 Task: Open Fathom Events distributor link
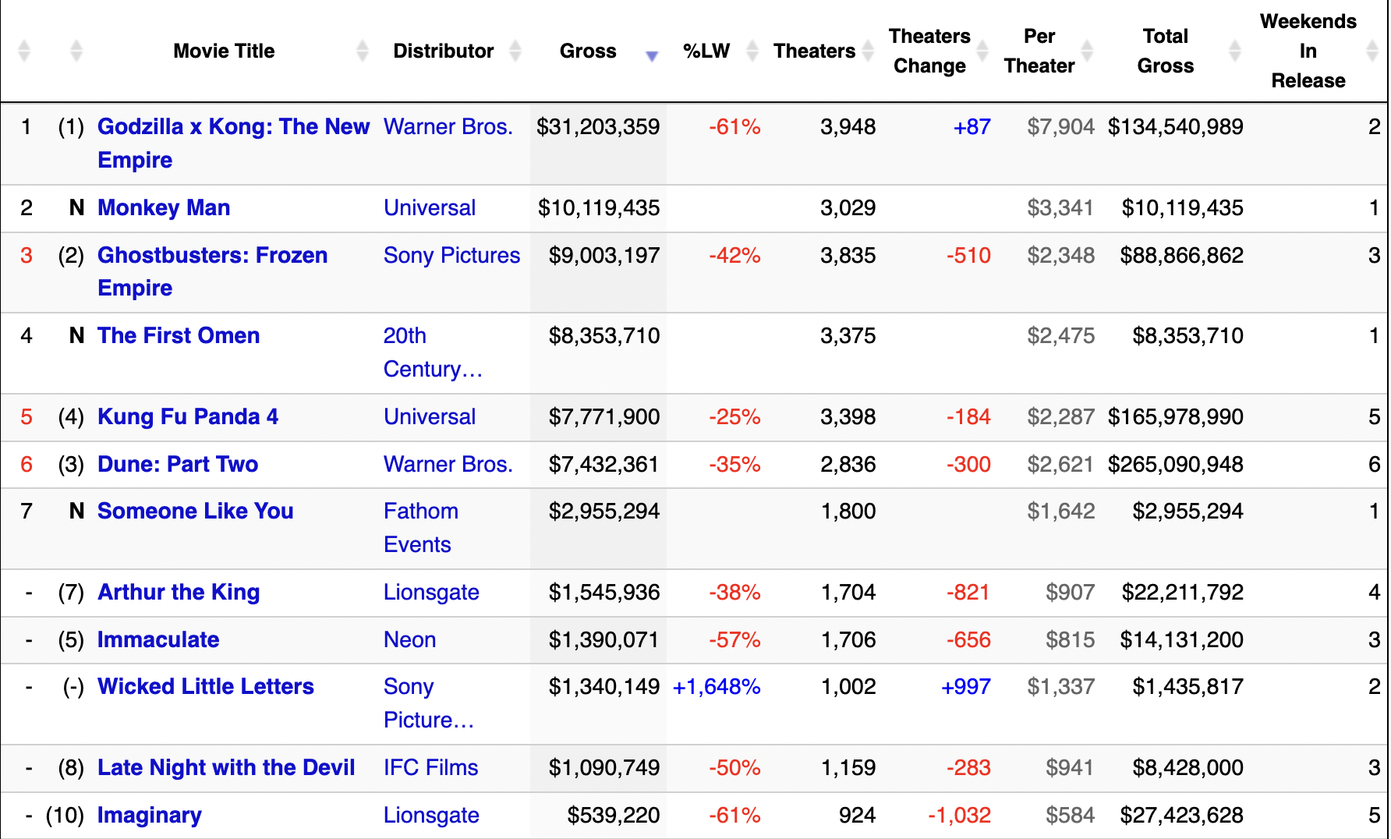pyautogui.click(x=421, y=528)
